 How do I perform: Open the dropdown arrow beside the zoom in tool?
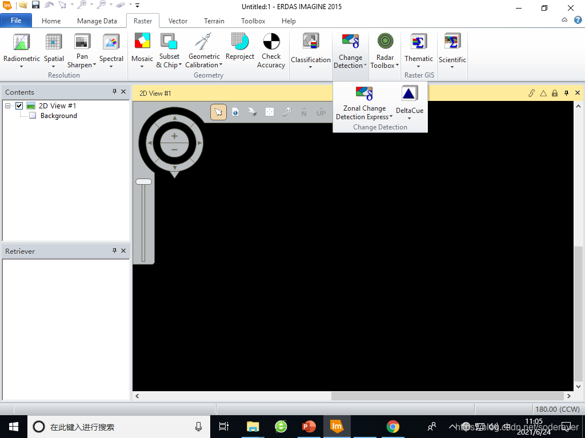91,5
